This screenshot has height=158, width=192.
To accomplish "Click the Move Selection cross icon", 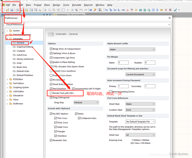I will click(x=68, y=10).
